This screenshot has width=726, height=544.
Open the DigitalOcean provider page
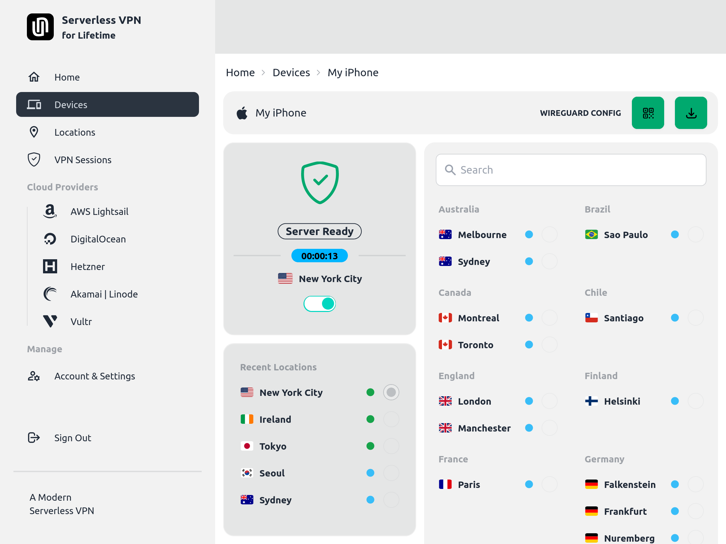click(98, 239)
